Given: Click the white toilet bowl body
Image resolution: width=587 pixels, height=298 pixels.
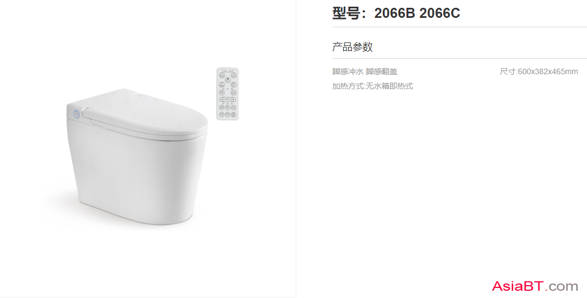Looking at the screenshot, I should click(136, 176).
